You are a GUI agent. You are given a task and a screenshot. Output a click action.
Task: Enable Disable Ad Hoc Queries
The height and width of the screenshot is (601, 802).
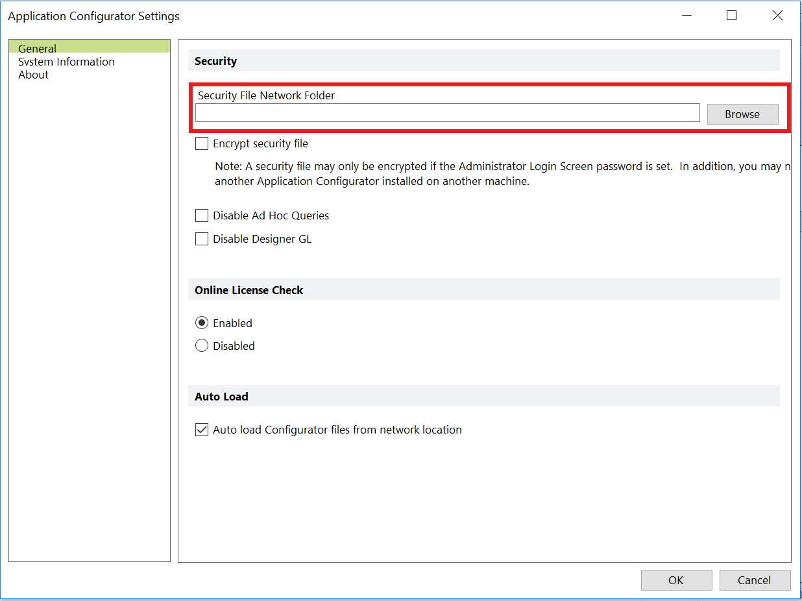click(202, 215)
